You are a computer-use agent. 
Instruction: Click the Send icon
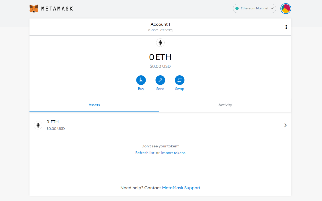pyautogui.click(x=160, y=80)
